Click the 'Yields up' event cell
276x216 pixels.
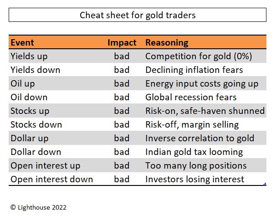click(29, 57)
